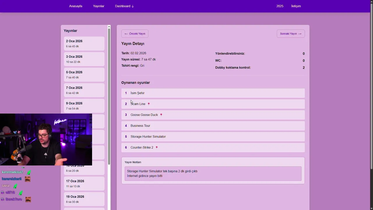This screenshot has height=210, width=373.
Task: Open the 5 Oca 2026 stream entry
Action: 84,74
